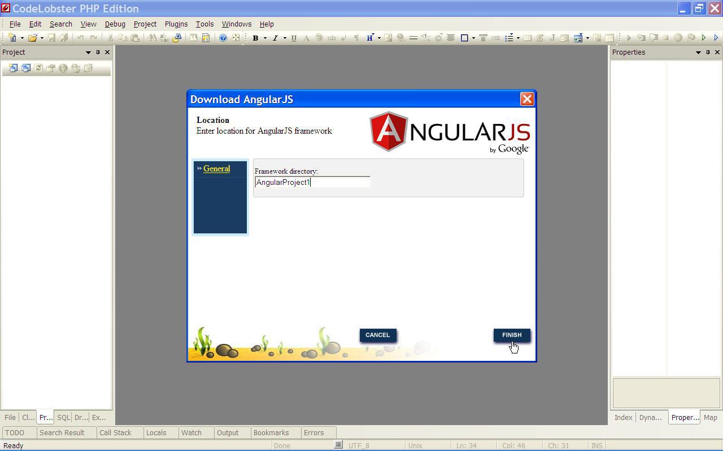Click the window layout toolbar icon
723x451 pixels.
pyautogui.click(x=193, y=38)
